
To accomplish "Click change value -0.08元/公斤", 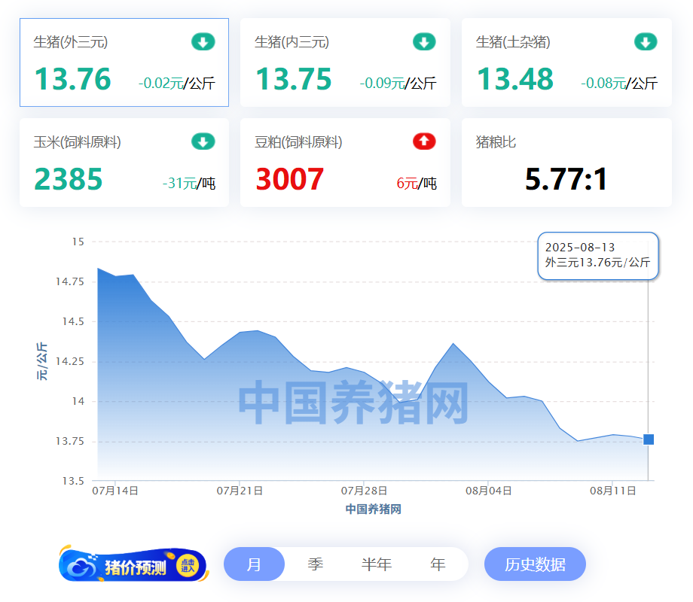I will [619, 83].
